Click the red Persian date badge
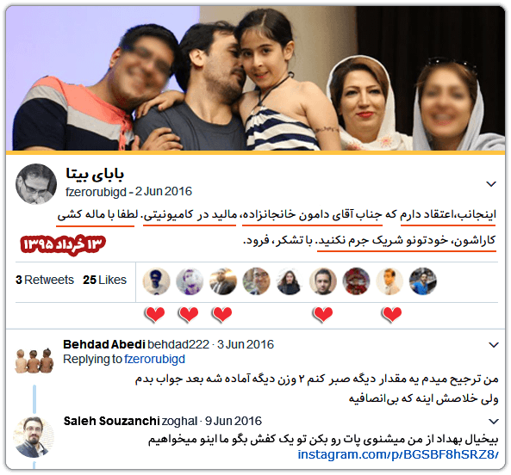Image resolution: width=511 pixels, height=475 pixels. (x=63, y=244)
